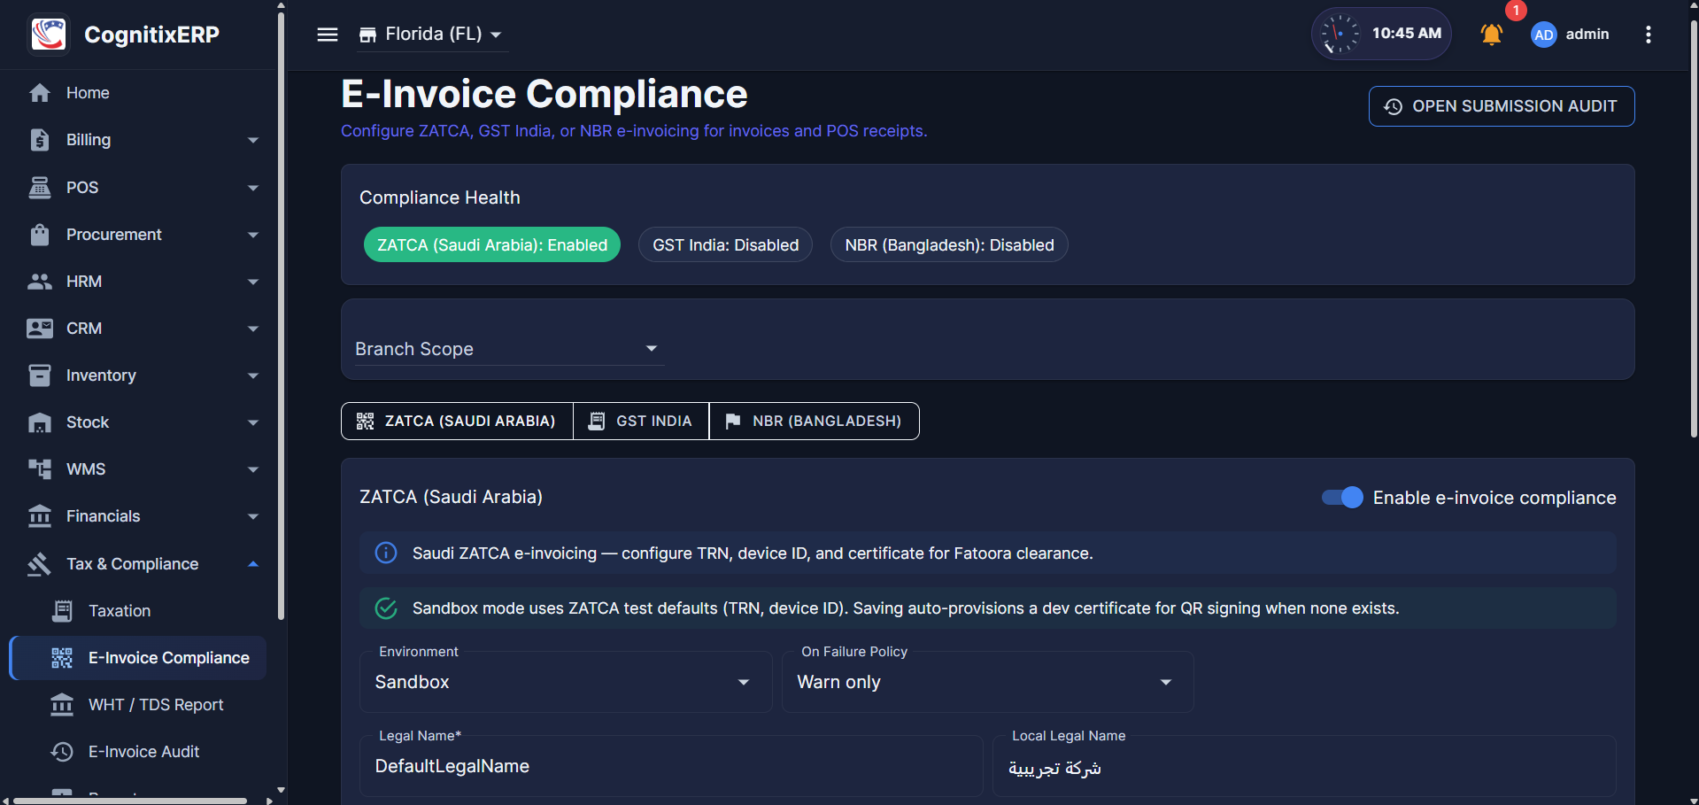Click the CognitixERP logo icon

click(49, 35)
